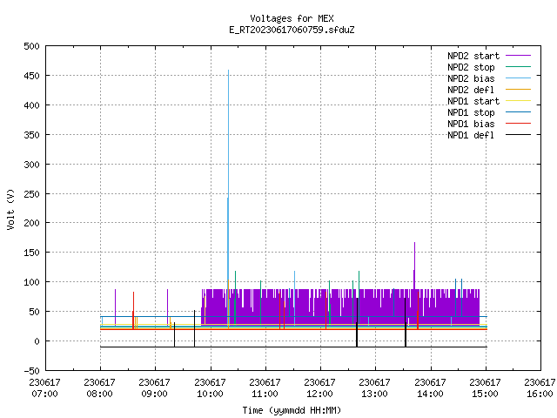The width and height of the screenshot is (557, 418).
Task: Click the 08:00 x-axis time label
Action: [x=100, y=394]
